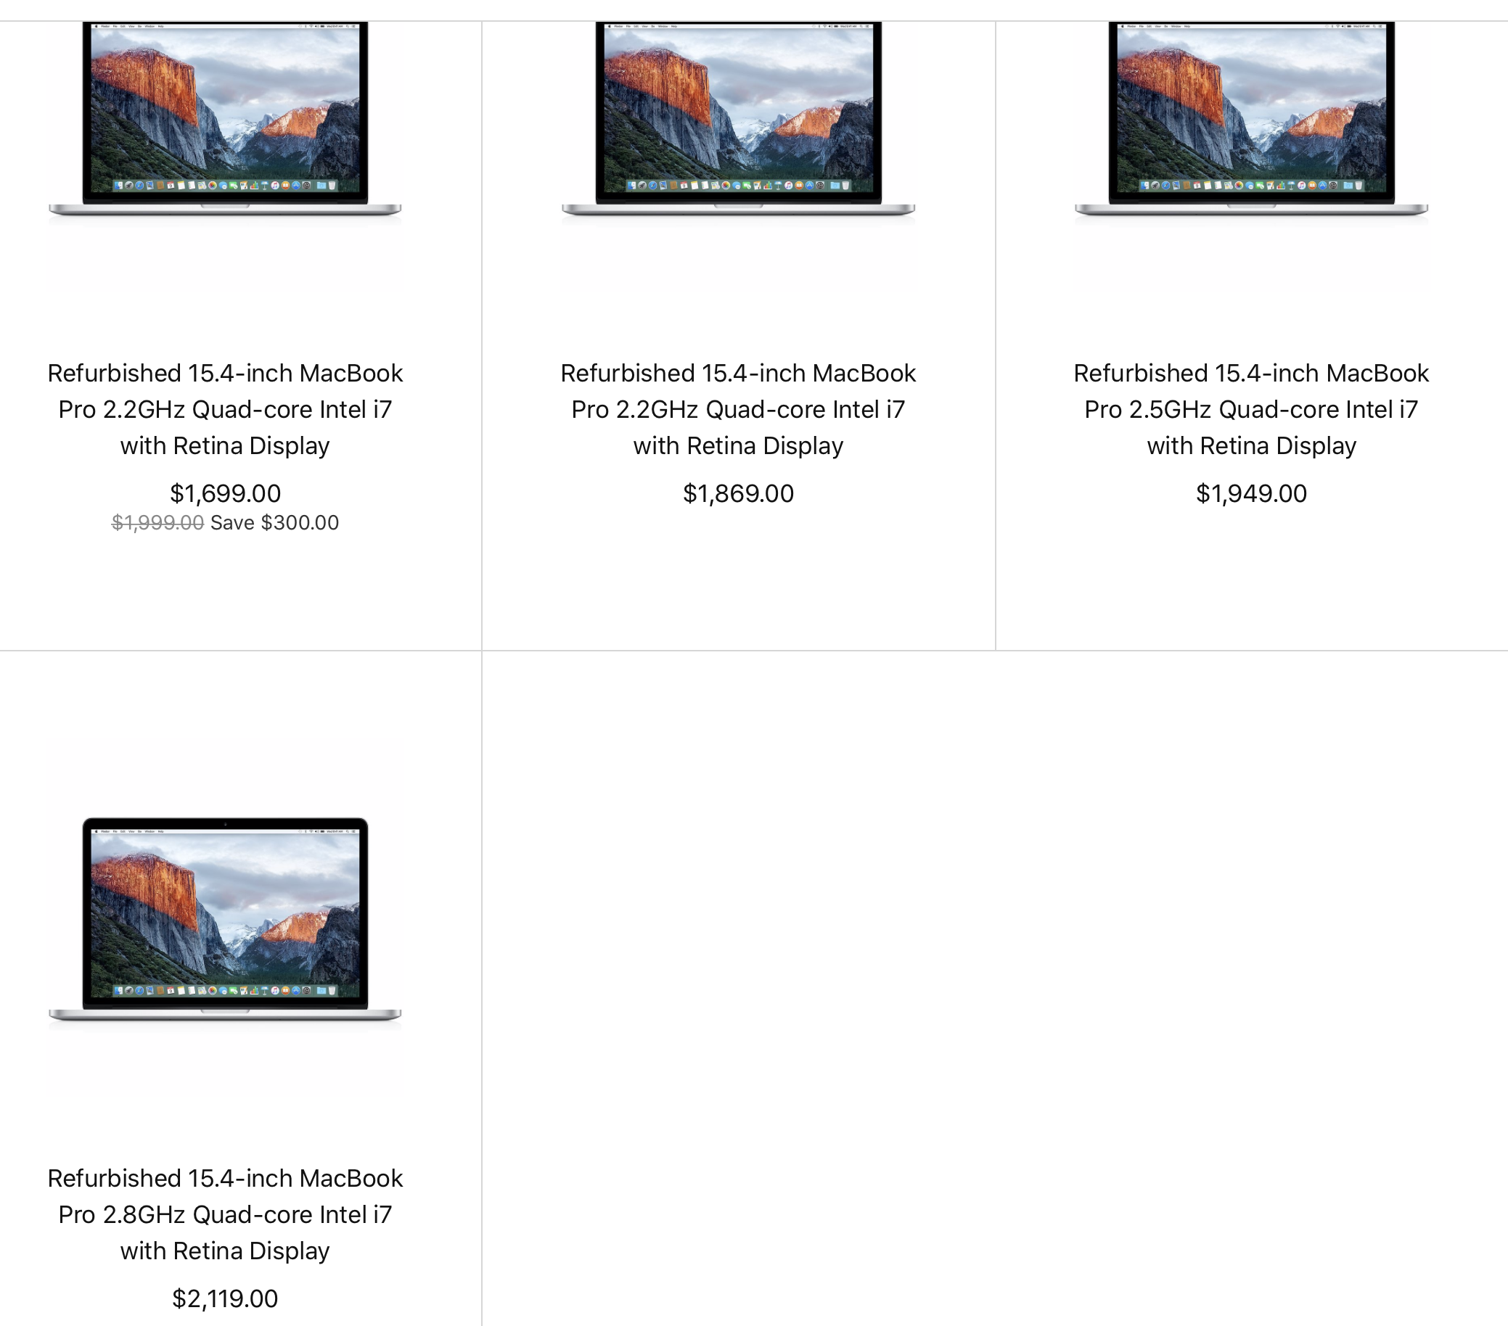Select the $1,699.00 price

pyautogui.click(x=225, y=493)
